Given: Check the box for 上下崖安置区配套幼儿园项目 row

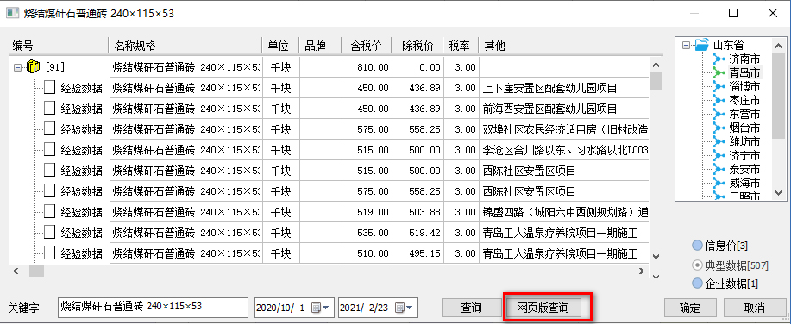Looking at the screenshot, I should [x=49, y=88].
